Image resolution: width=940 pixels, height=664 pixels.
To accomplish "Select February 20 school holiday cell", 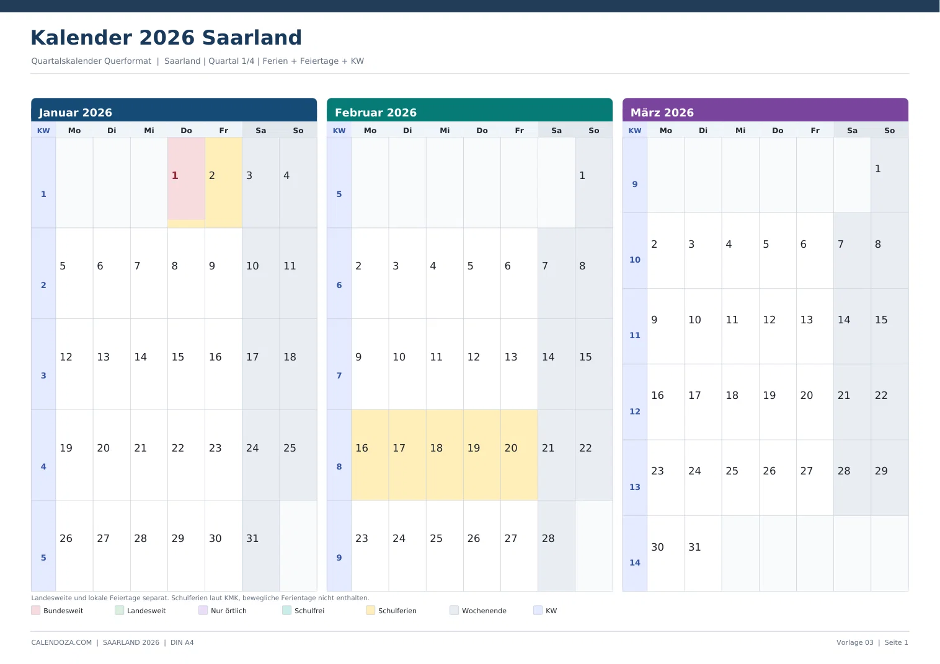I will [x=520, y=455].
